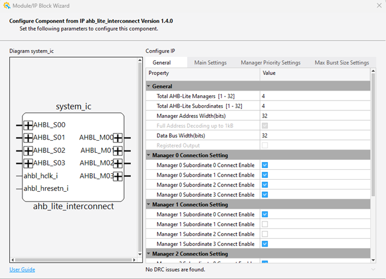Edit Total AHB-Lite Subordinates value
The image size is (386, 279).
tap(315, 106)
